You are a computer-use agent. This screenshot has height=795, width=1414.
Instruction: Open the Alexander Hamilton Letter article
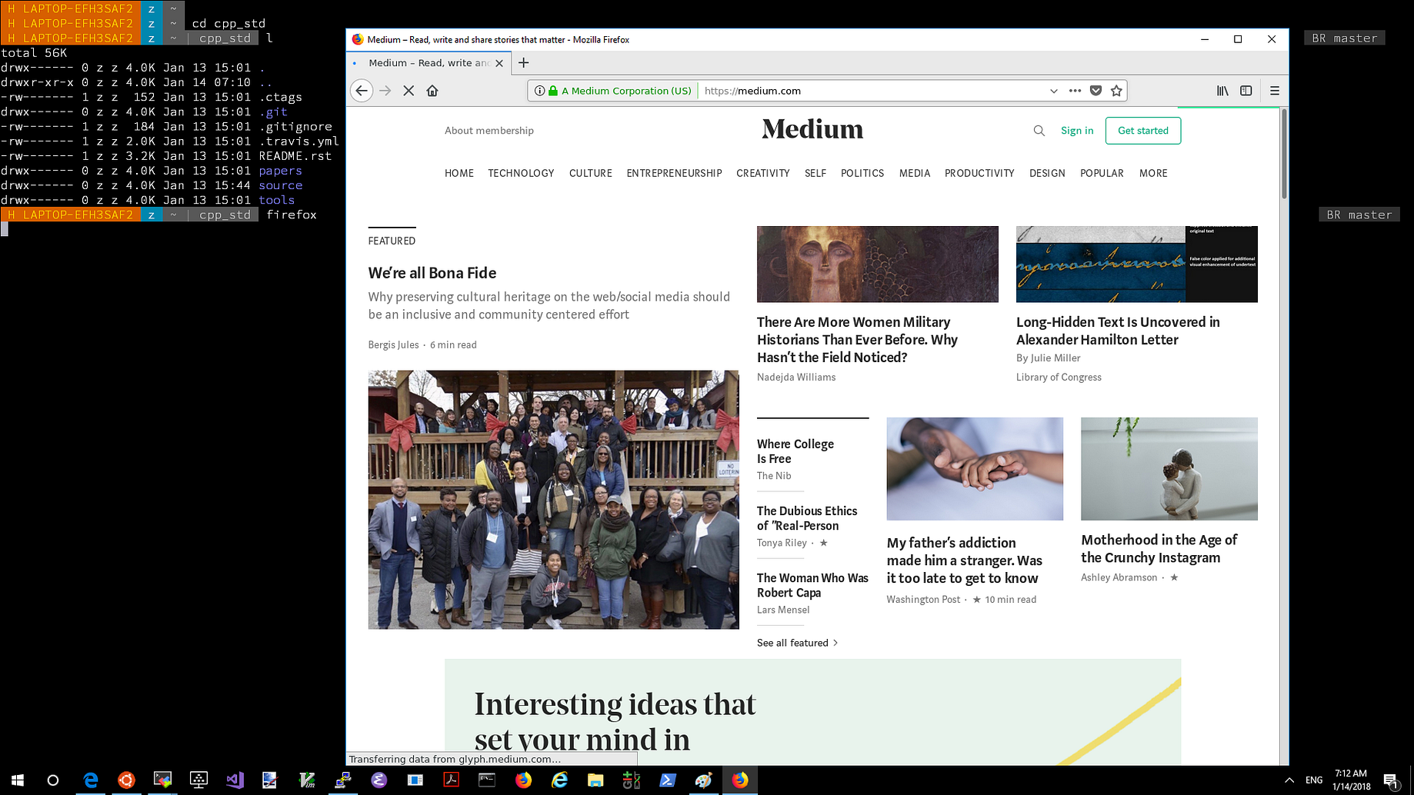1118,331
